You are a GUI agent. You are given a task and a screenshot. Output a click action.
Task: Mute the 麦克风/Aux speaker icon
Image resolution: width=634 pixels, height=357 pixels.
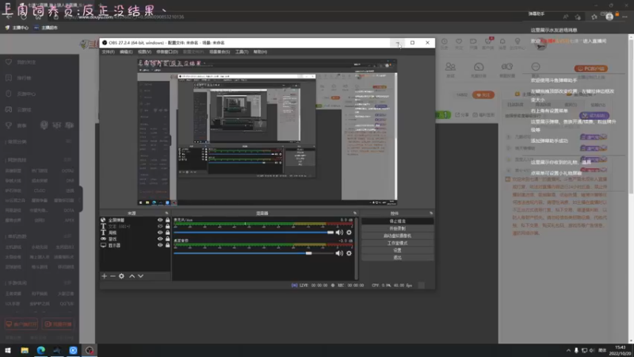pos(339,232)
